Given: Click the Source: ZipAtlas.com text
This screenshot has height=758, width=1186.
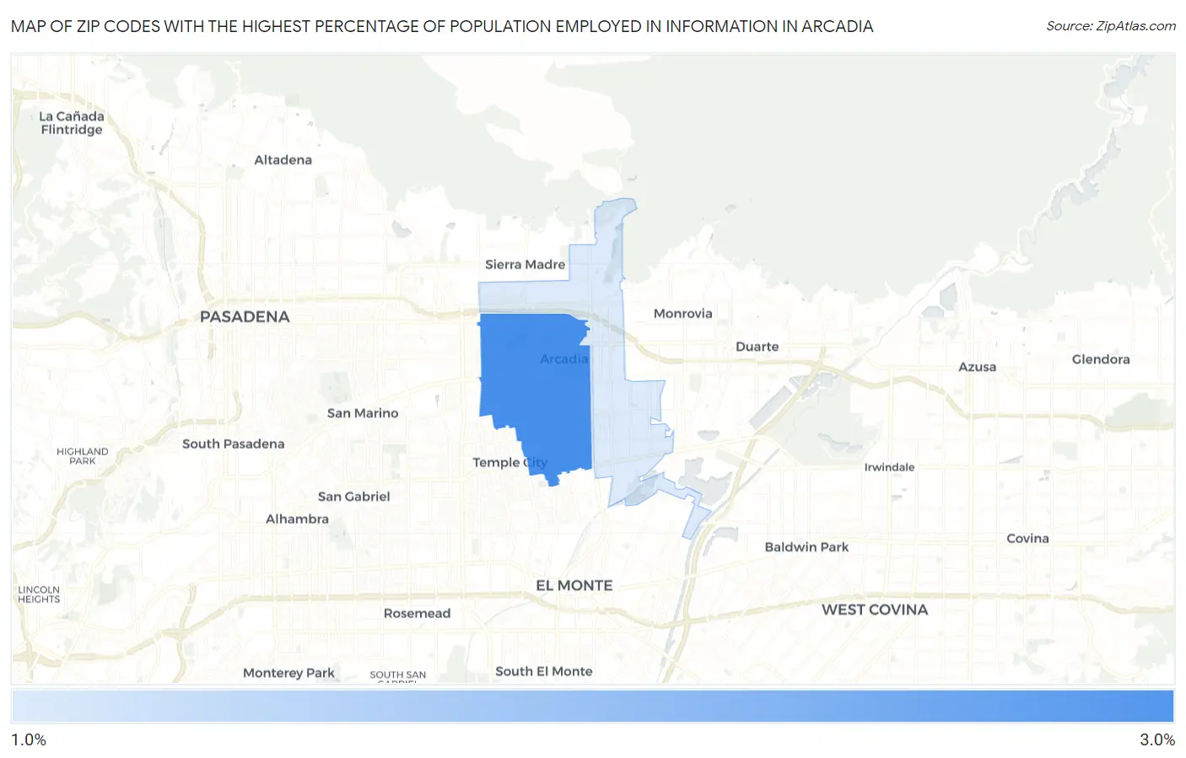Looking at the screenshot, I should 1111,26.
